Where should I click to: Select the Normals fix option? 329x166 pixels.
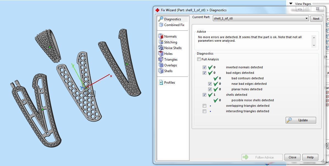(x=170, y=36)
